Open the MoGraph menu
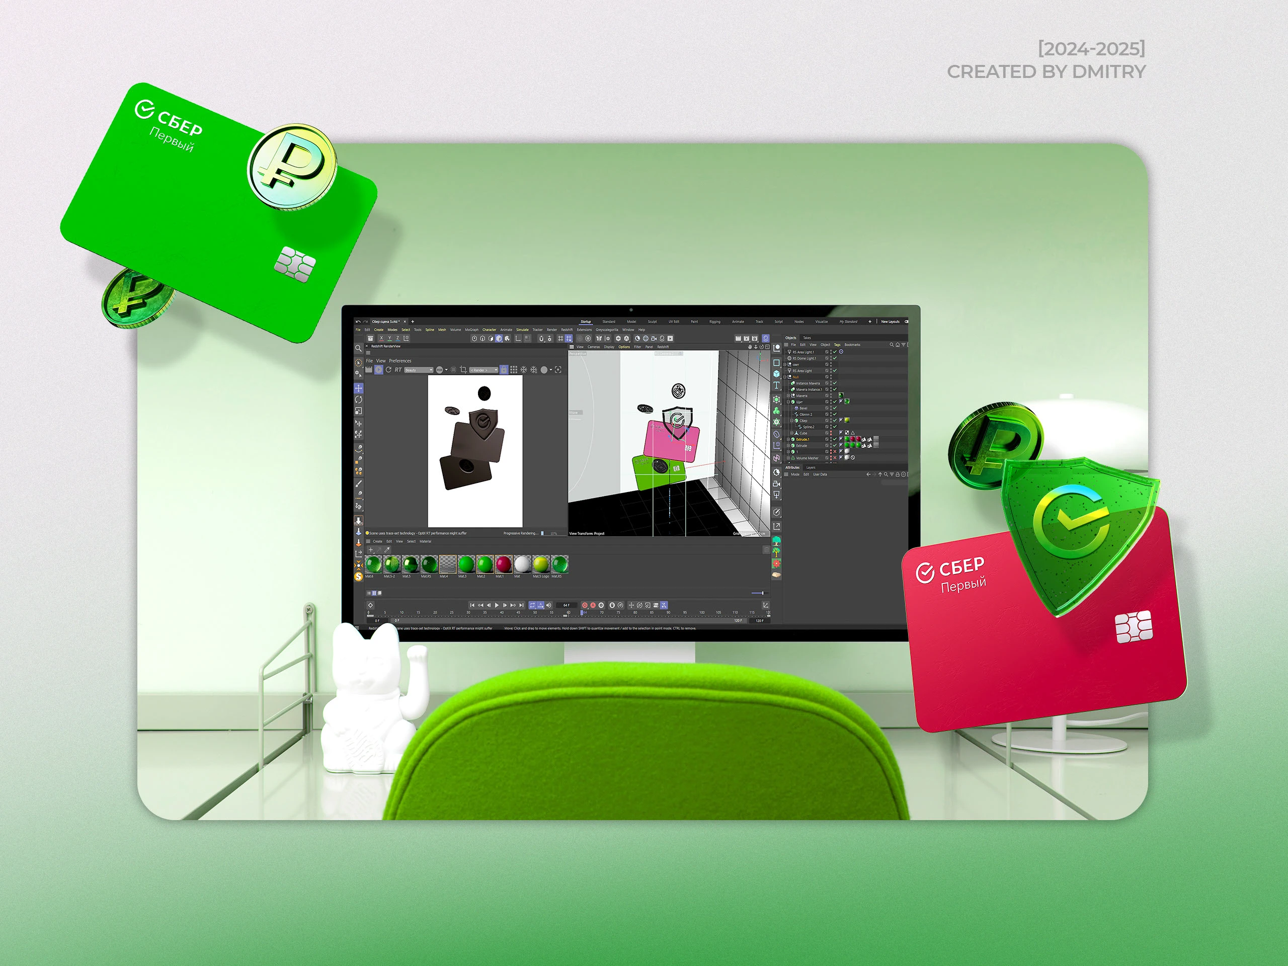The width and height of the screenshot is (1288, 966). click(471, 330)
